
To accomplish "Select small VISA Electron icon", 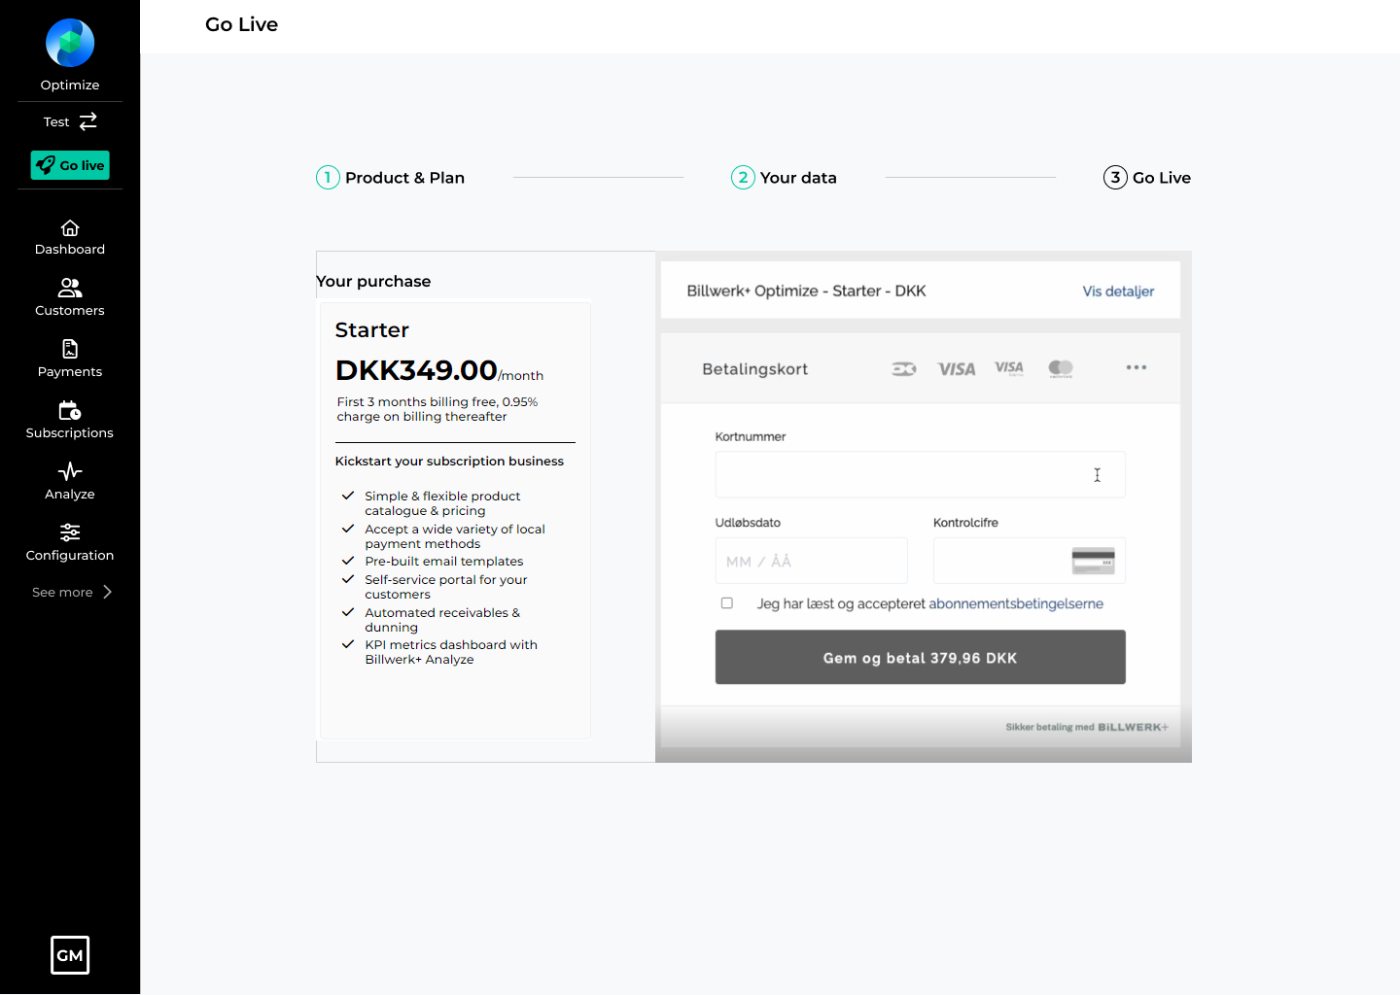I will [x=1009, y=368].
